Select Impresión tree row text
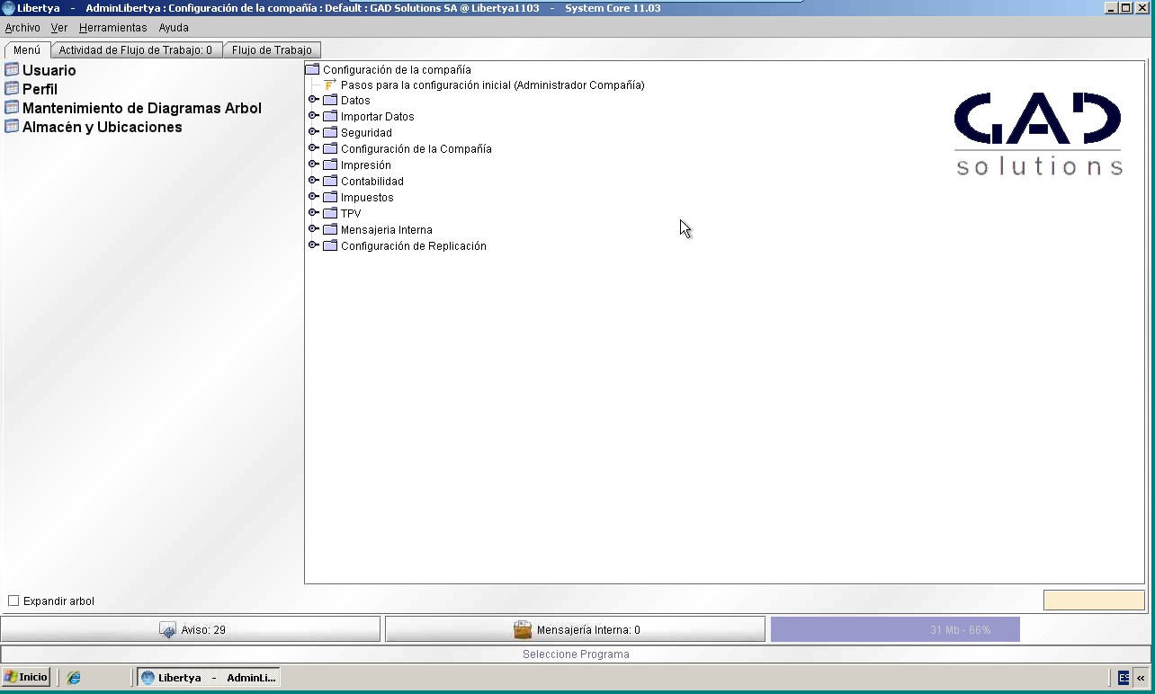This screenshot has width=1155, height=694. coord(366,165)
